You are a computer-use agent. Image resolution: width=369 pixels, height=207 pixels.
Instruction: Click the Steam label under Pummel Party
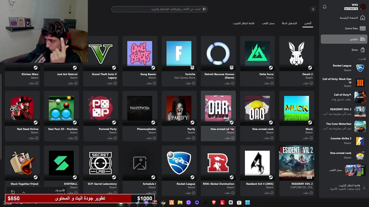click(x=113, y=133)
